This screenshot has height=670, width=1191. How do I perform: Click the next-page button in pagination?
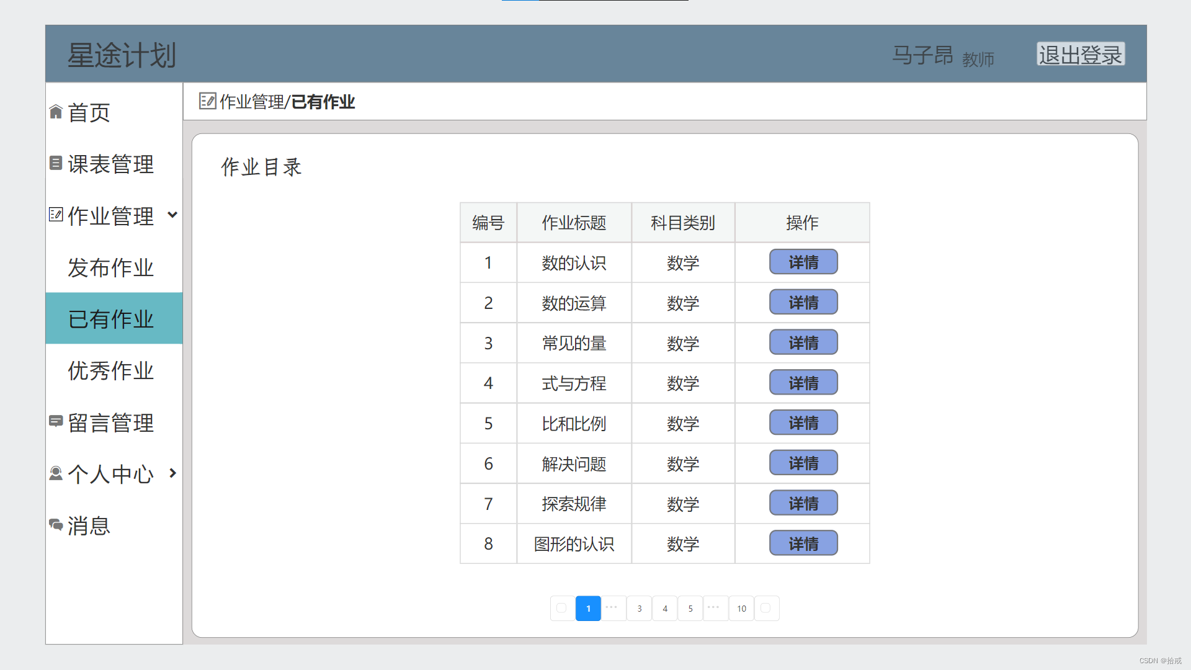coord(766,609)
